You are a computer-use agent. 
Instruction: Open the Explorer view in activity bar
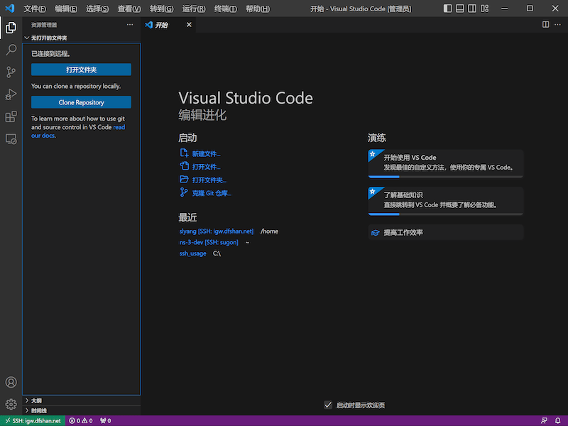pos(11,28)
